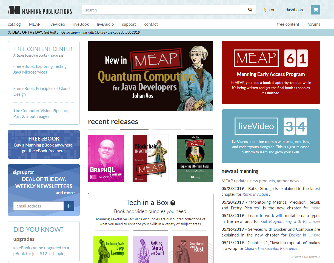Open Free eBook: Principles of Cloud Design
The width and height of the screenshot is (334, 263).
[41, 91]
